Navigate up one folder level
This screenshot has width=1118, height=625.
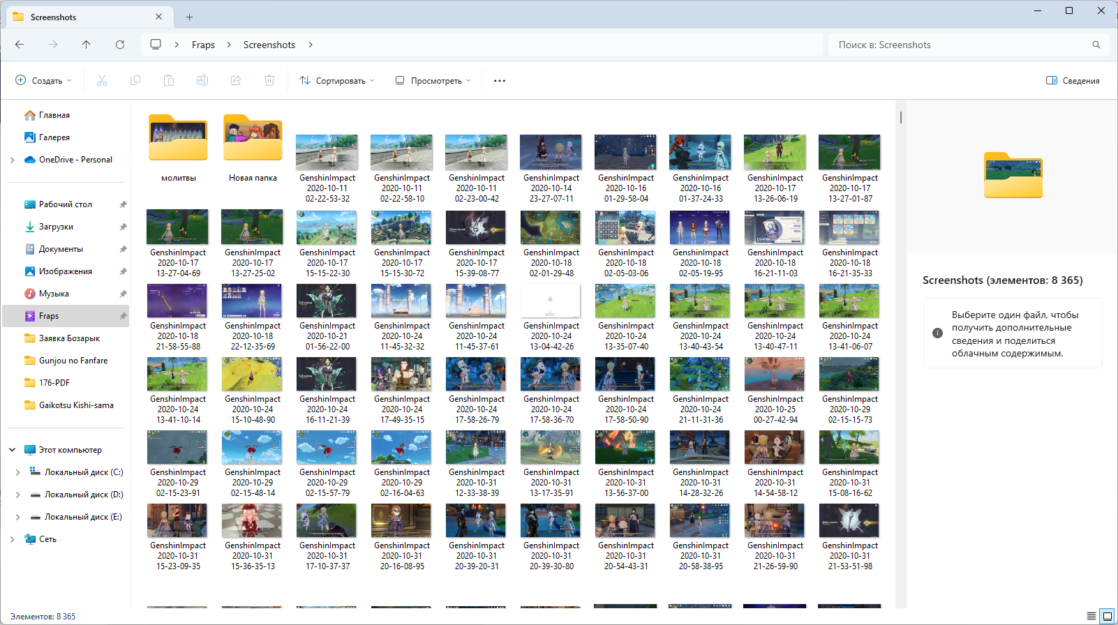click(87, 45)
